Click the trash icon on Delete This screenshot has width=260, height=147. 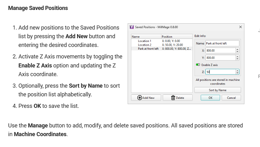(173, 98)
